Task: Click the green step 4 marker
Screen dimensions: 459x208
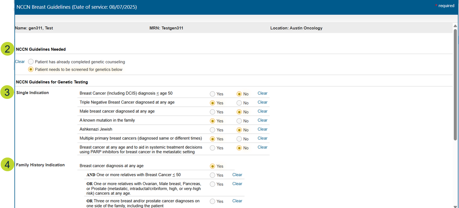Action: click(x=7, y=165)
